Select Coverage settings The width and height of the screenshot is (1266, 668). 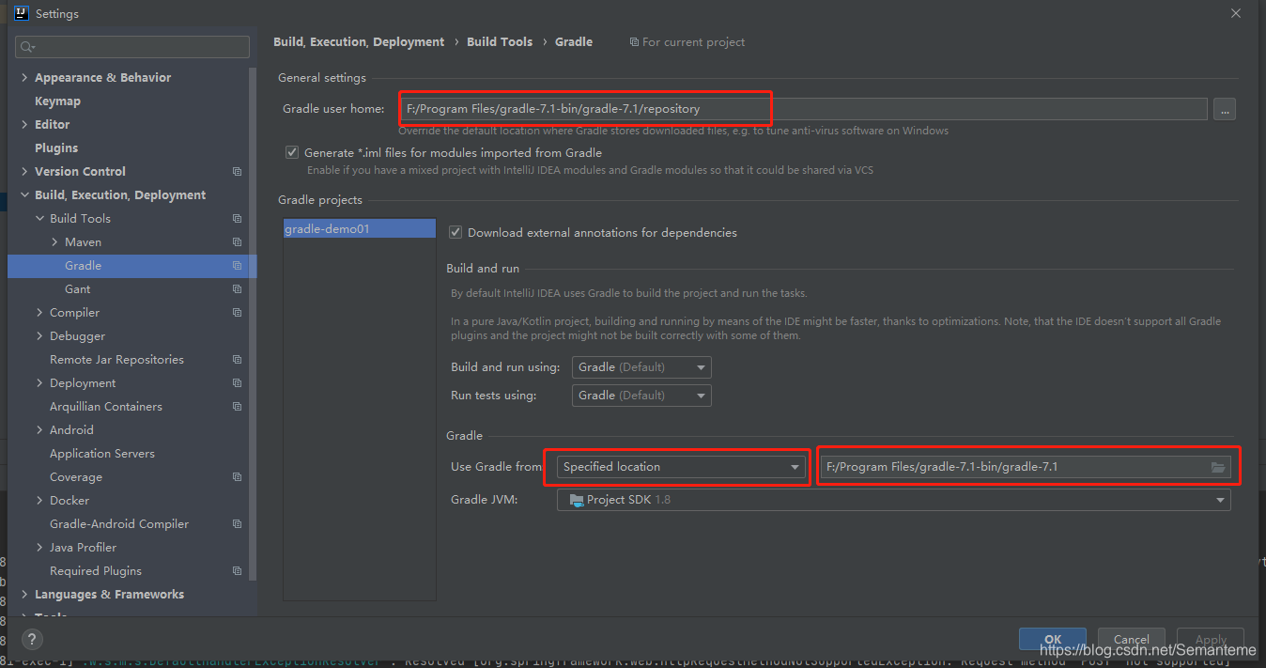tap(76, 477)
